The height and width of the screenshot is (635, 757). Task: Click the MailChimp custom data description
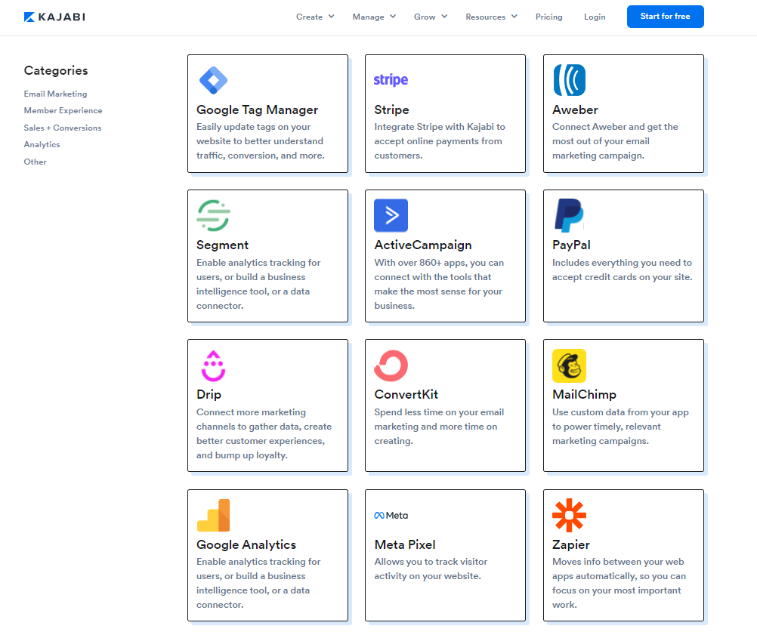tap(620, 427)
